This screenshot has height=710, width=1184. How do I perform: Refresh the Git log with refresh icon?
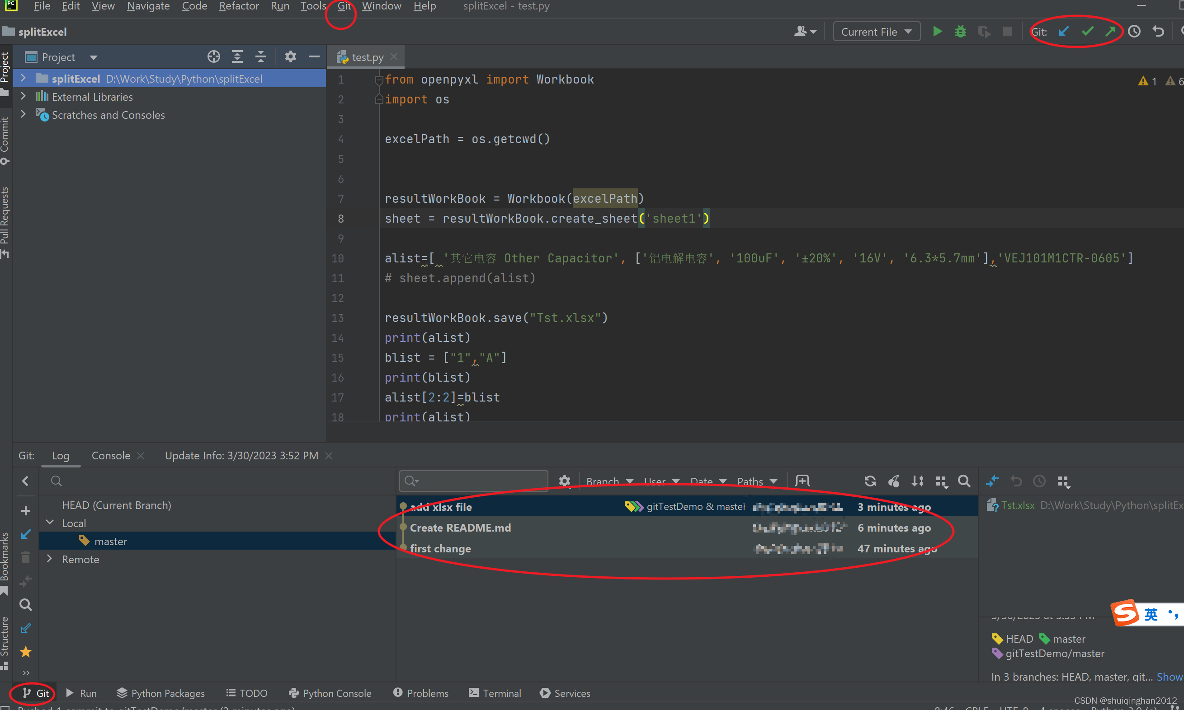[870, 481]
